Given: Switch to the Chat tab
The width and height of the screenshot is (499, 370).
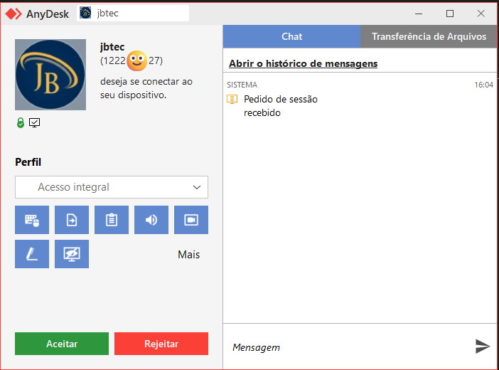Looking at the screenshot, I should [291, 36].
